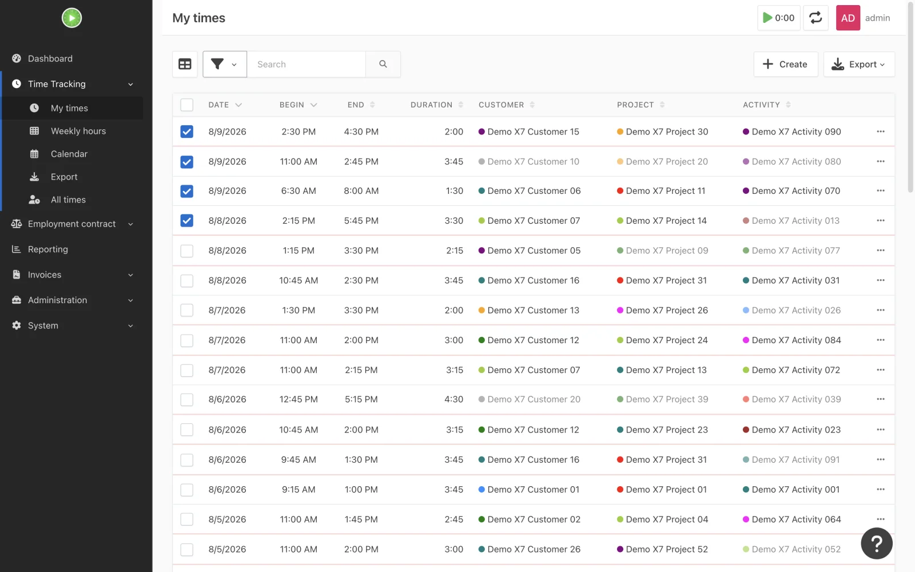Open the sidebar Export menu item
Viewport: 915px width, 572px height.
tap(73, 177)
